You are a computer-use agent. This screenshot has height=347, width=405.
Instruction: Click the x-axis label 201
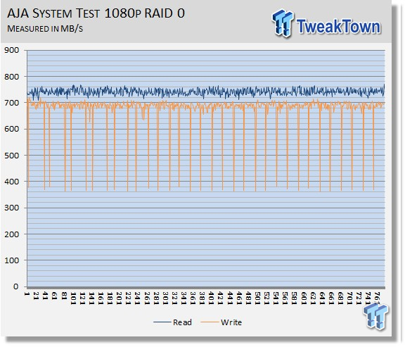(x=119, y=298)
